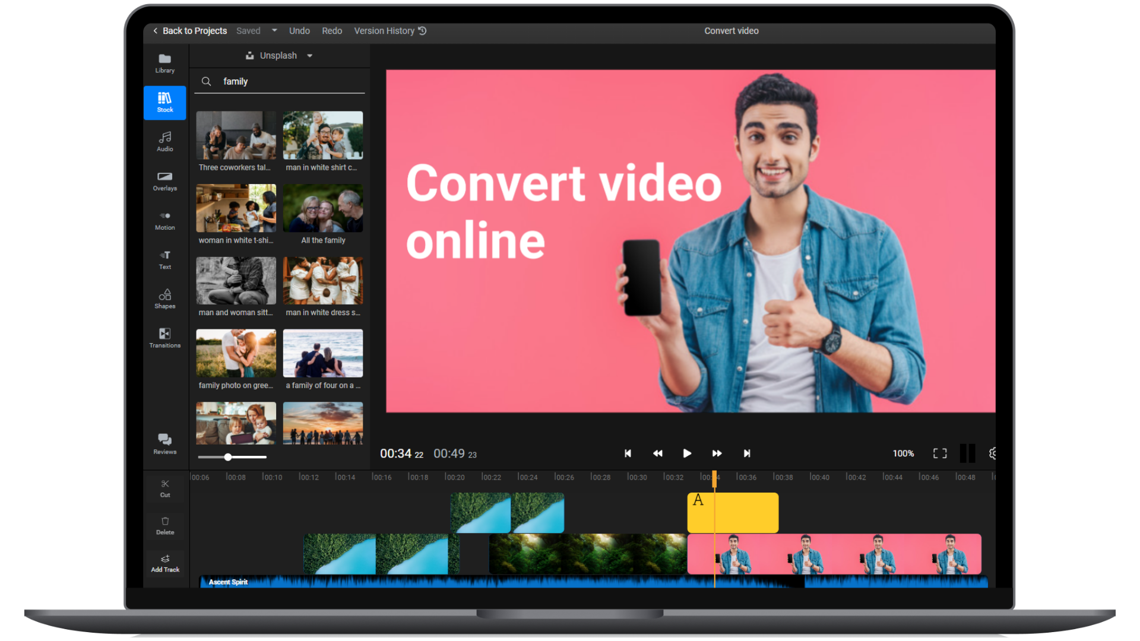
Task: Select man in white dress thumbnail
Action: [323, 281]
